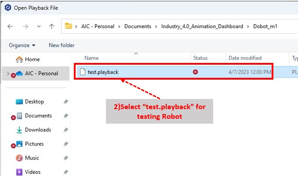The width and height of the screenshot is (298, 176).
Task: Select the test.playback file
Action: click(x=103, y=72)
